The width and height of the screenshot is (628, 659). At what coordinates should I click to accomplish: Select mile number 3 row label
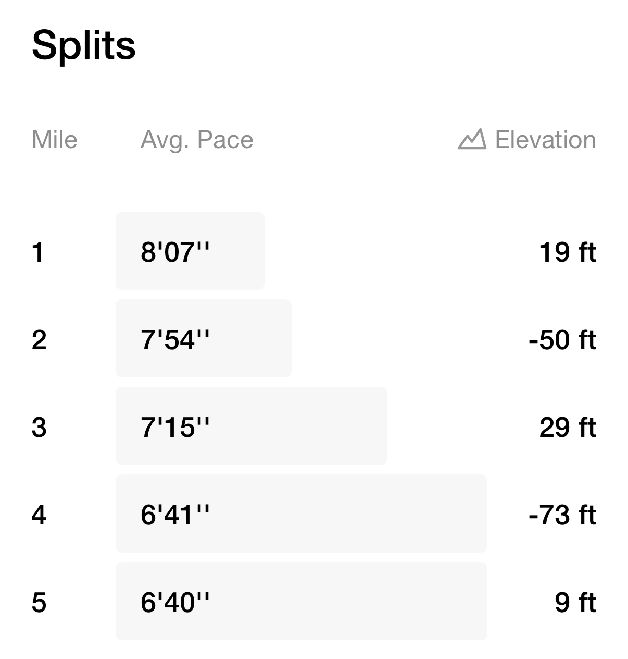[39, 428]
